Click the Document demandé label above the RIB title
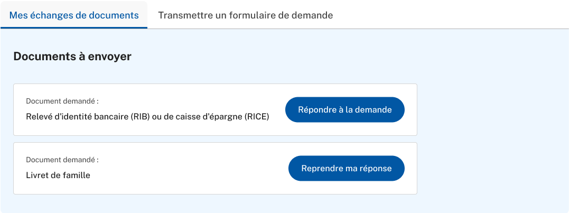570x213 pixels. coord(62,101)
